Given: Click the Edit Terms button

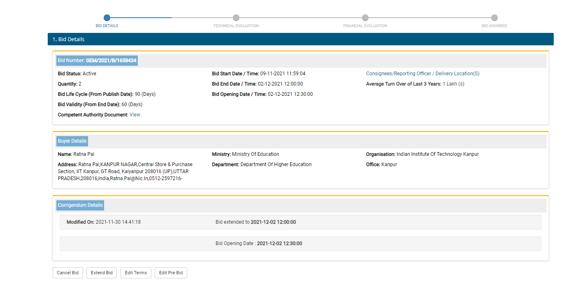Looking at the screenshot, I should point(136,273).
